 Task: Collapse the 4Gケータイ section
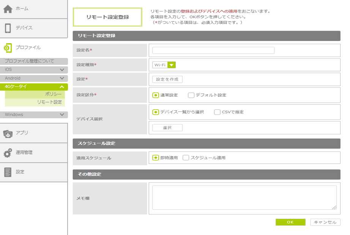point(62,87)
